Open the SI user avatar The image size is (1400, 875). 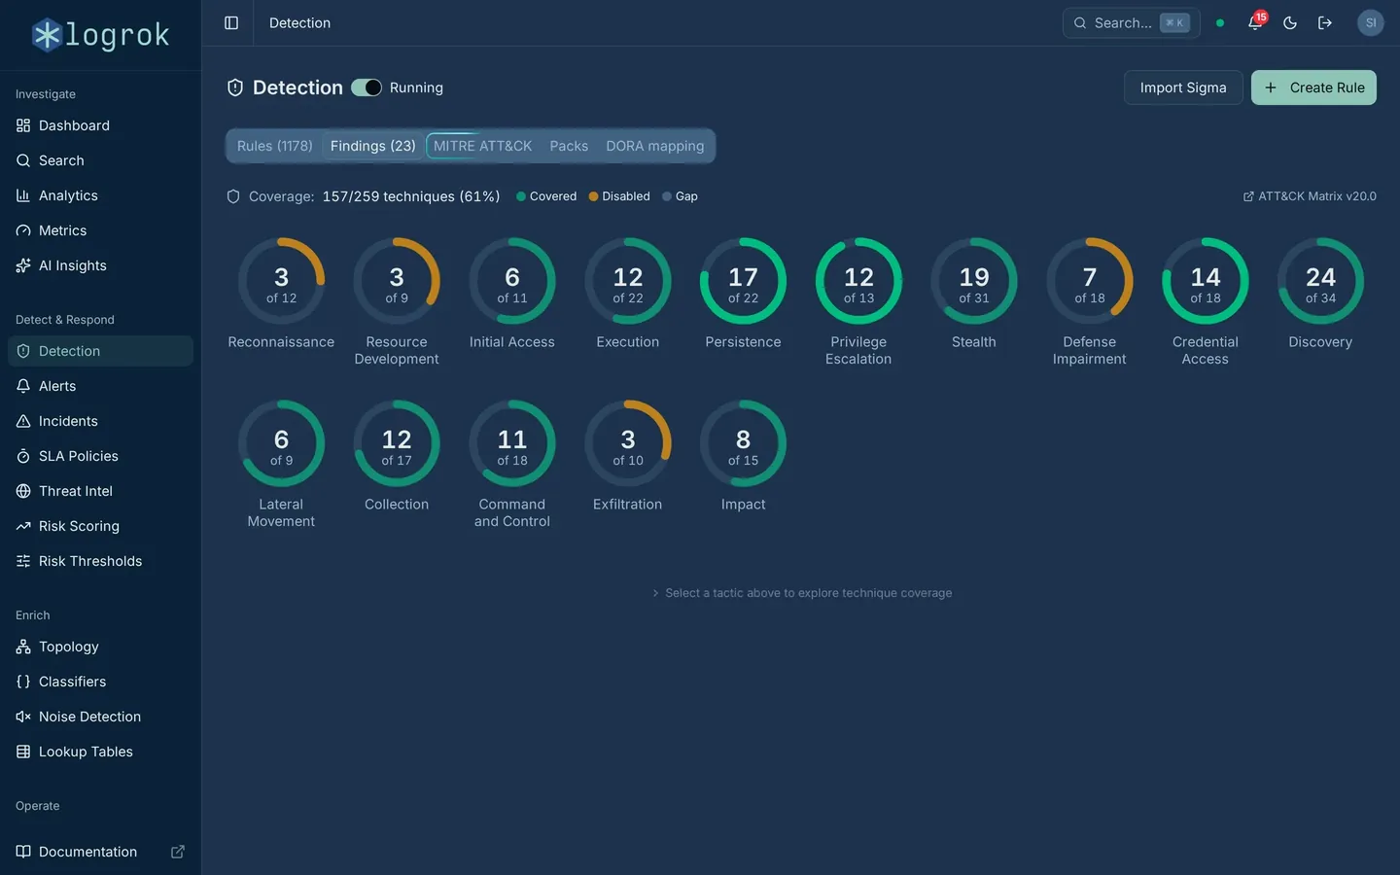(1371, 22)
